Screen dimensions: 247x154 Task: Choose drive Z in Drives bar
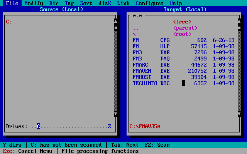click(110, 126)
